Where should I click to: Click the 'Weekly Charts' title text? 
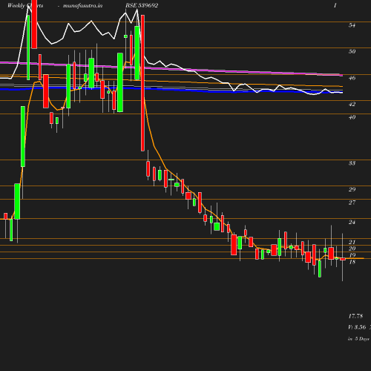[x=25, y=6]
